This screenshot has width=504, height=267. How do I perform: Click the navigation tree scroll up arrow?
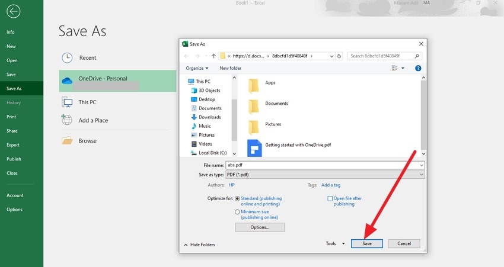[234, 78]
